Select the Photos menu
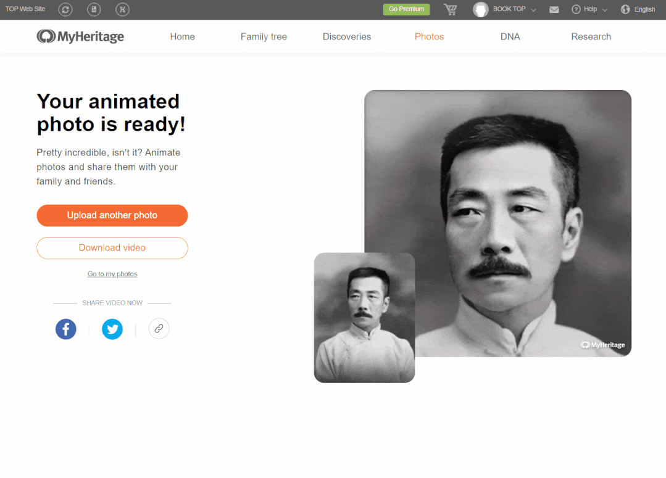666x478 pixels. [429, 36]
